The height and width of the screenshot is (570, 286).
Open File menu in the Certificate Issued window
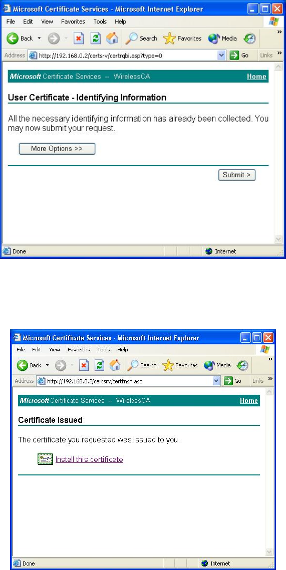[x=21, y=350]
